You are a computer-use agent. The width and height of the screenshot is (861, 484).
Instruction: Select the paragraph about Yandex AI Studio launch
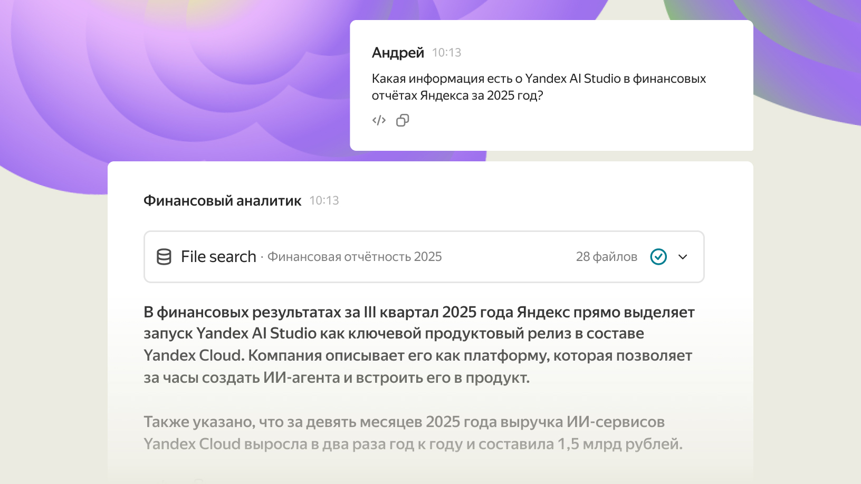pyautogui.click(x=419, y=344)
